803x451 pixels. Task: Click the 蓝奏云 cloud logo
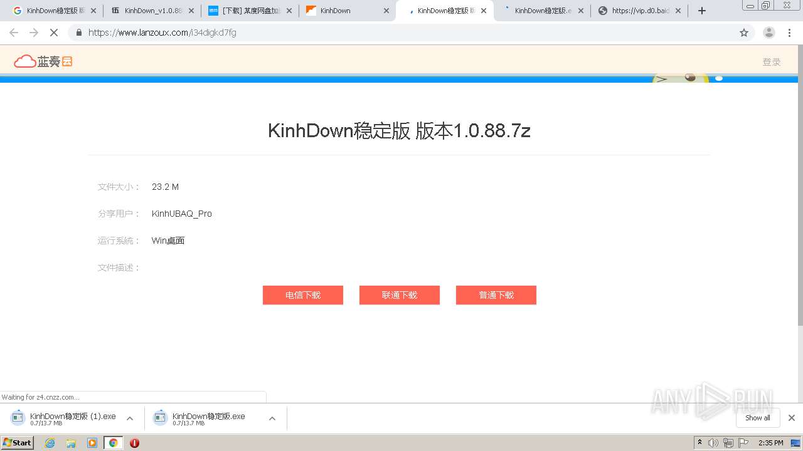pos(43,61)
